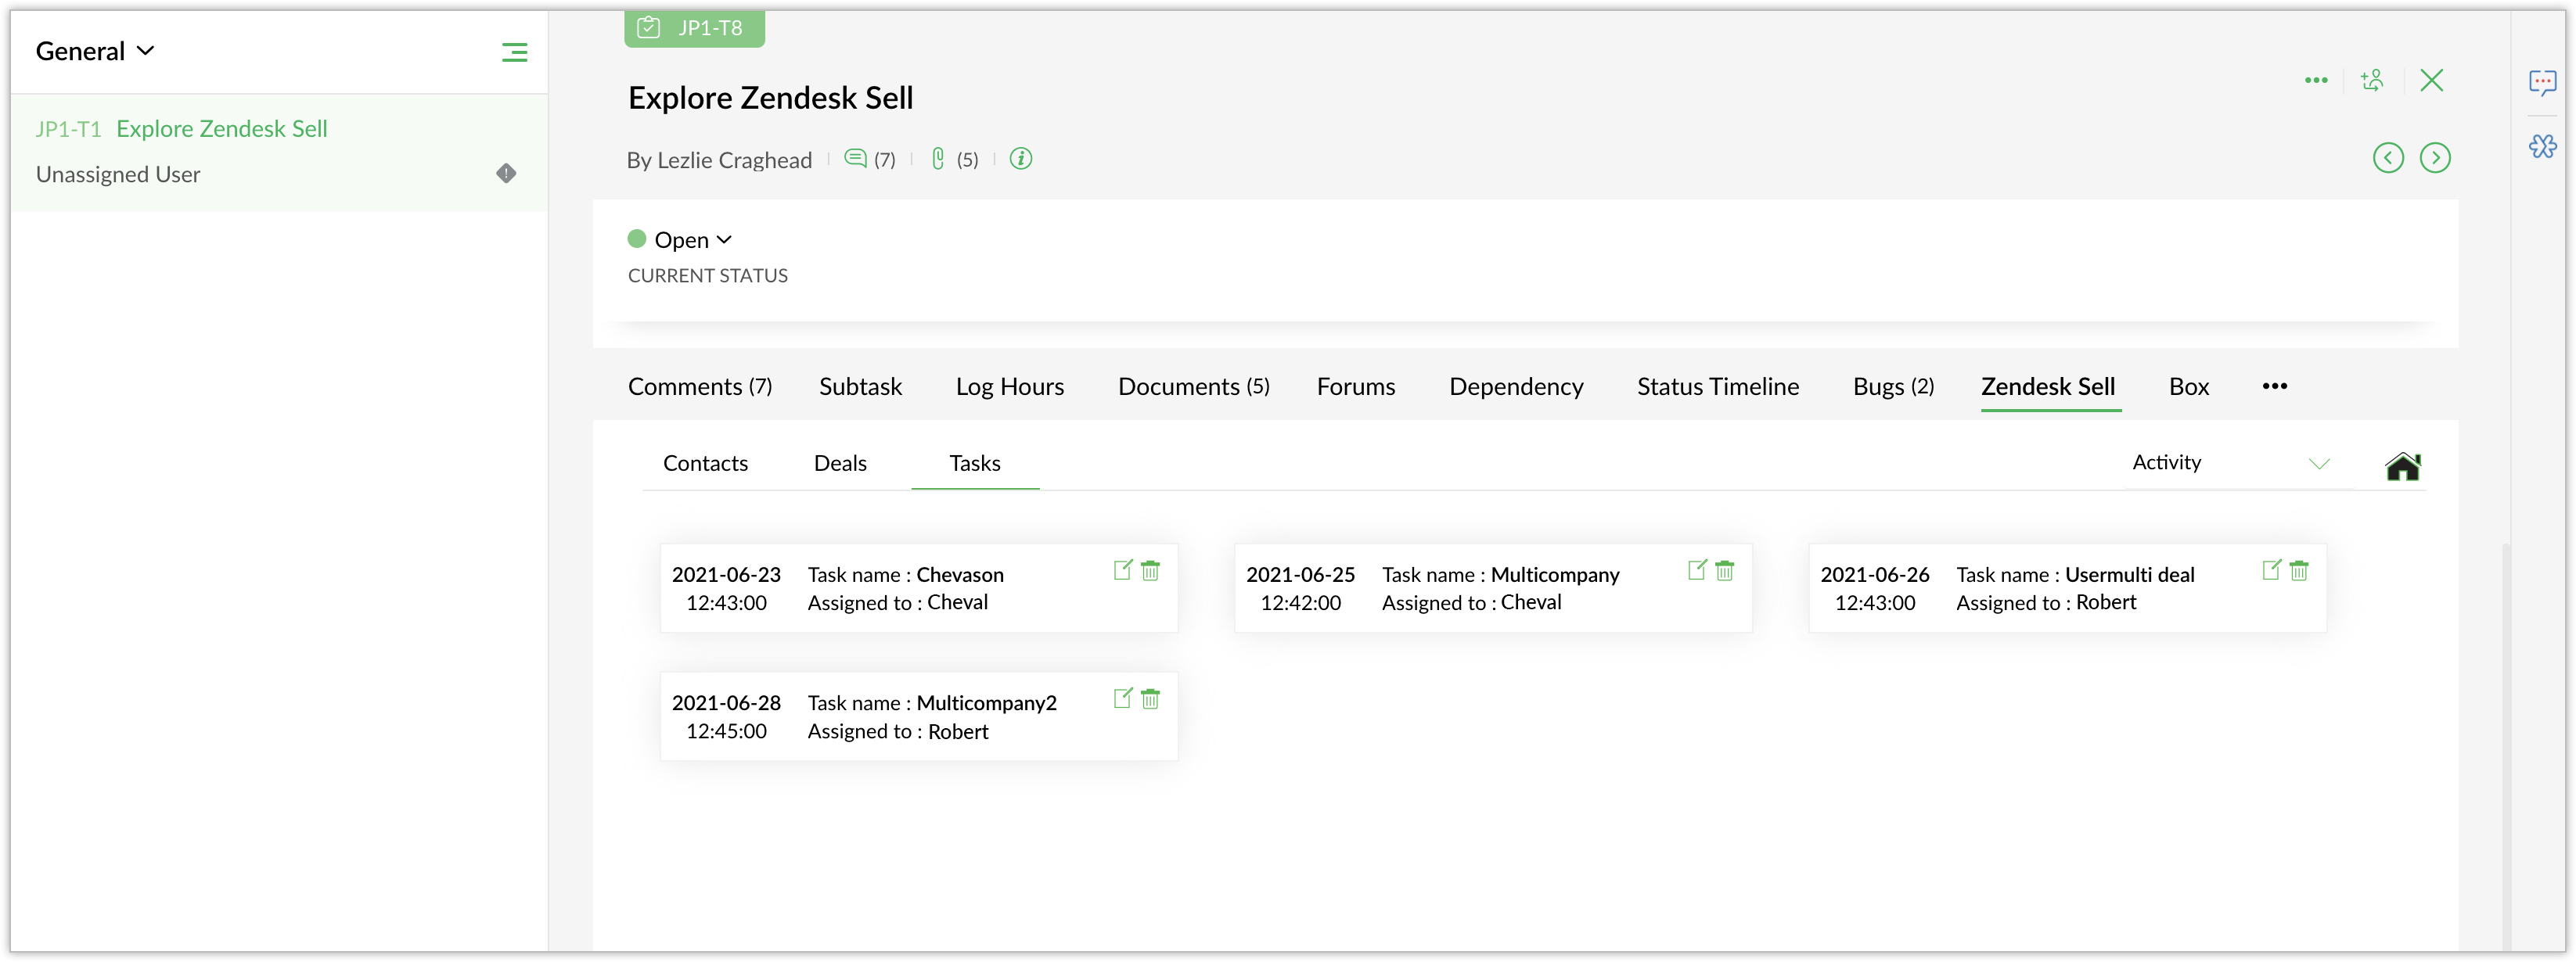
Task: Go to next task arrow
Action: 2435,158
